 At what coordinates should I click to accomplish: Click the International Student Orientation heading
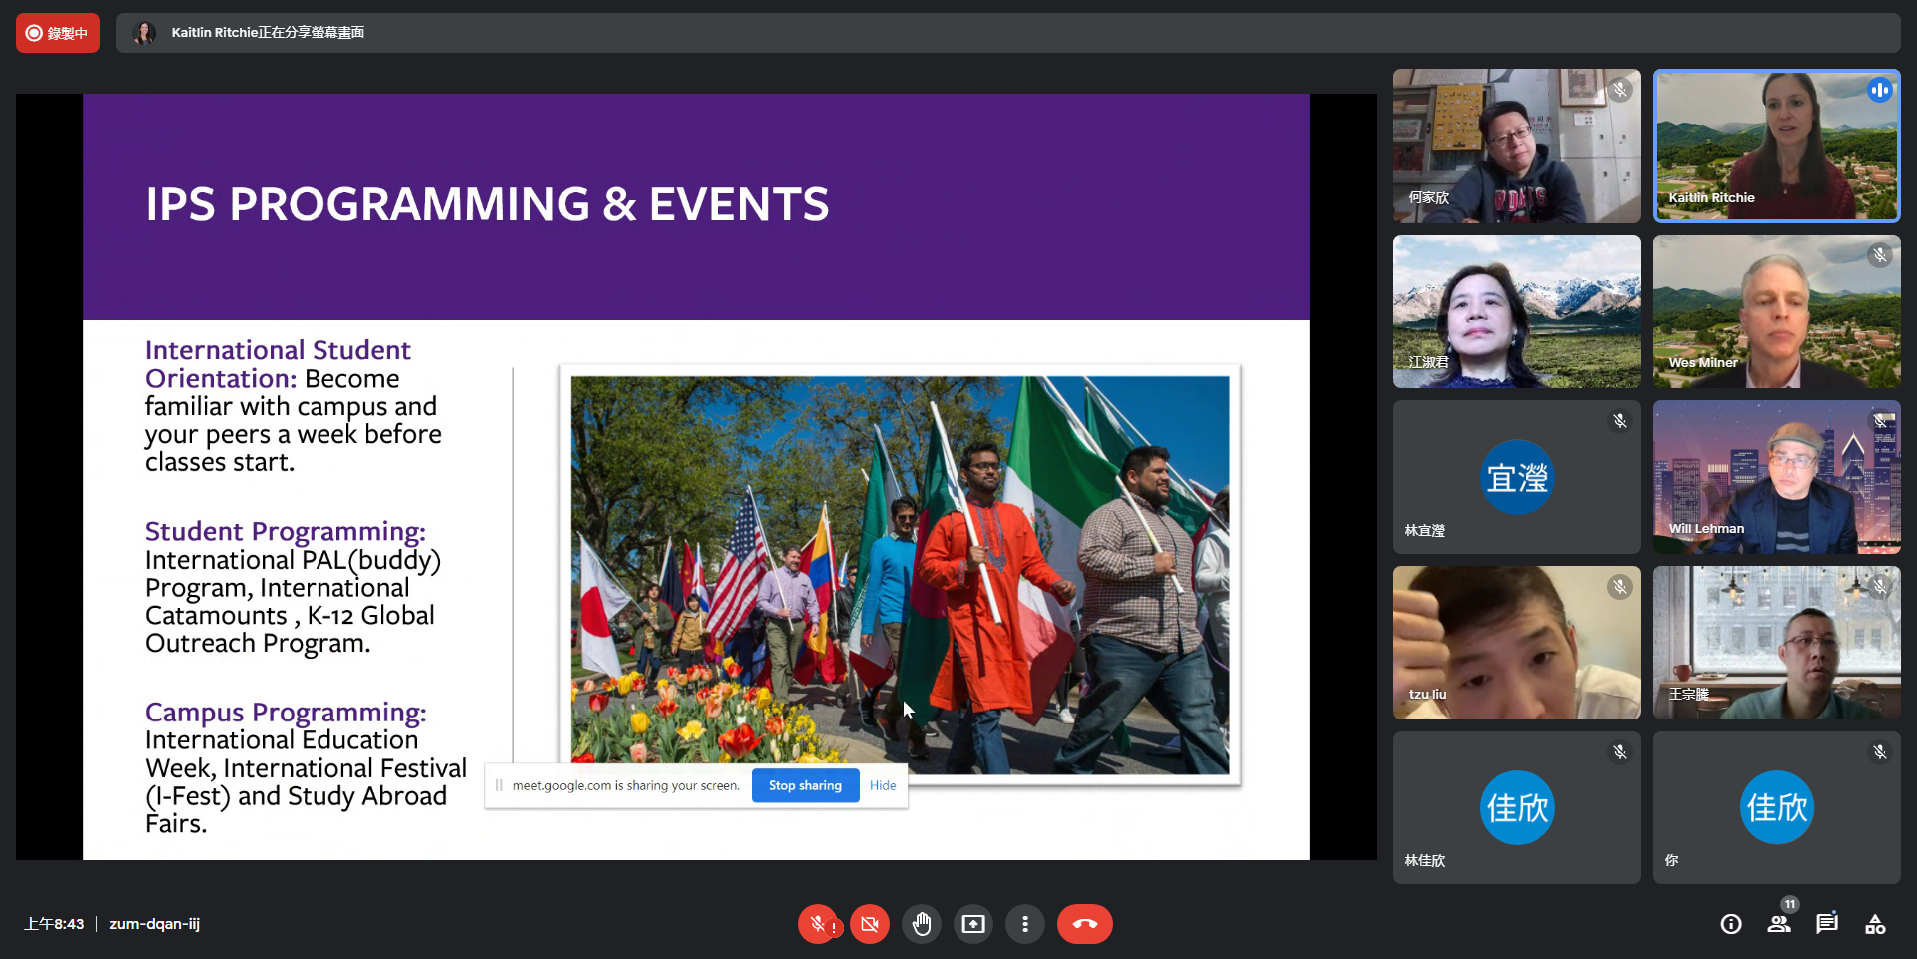click(x=278, y=364)
